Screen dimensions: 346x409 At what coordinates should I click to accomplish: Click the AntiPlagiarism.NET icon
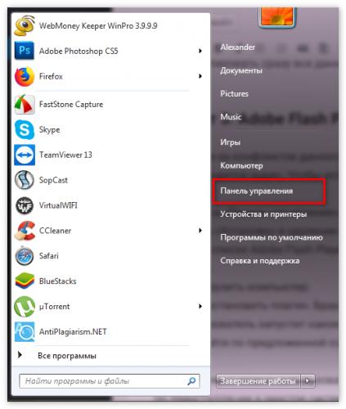25,331
